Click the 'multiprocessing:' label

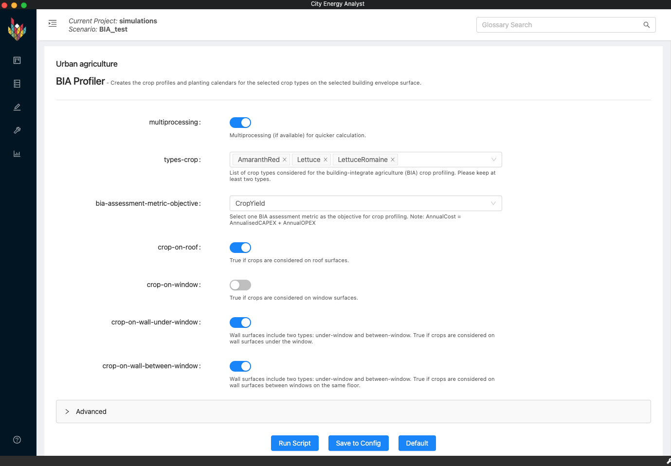click(x=175, y=122)
